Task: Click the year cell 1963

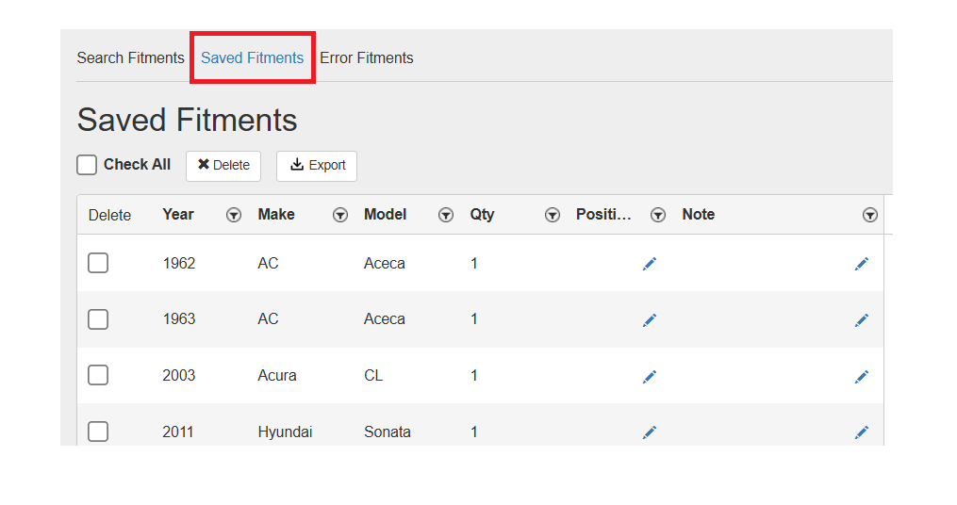Action: [x=179, y=319]
